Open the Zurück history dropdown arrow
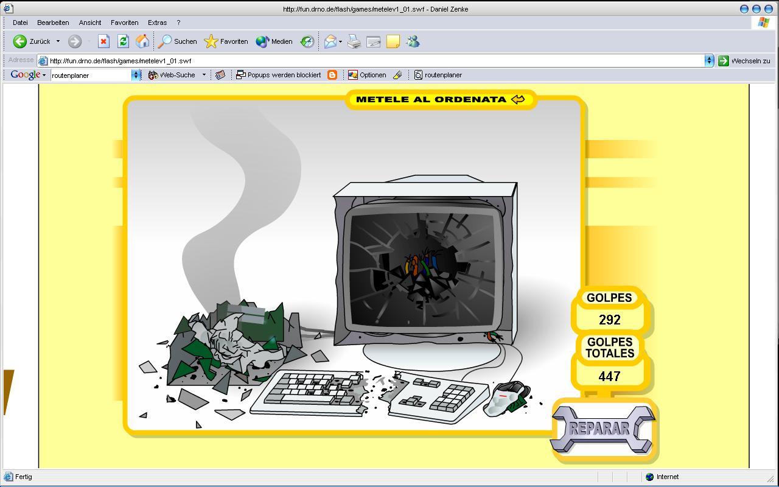 (x=58, y=41)
